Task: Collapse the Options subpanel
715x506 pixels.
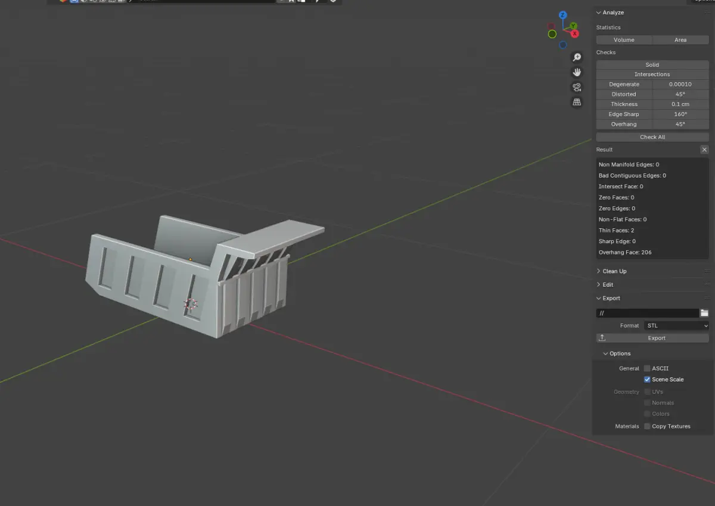Action: 606,354
